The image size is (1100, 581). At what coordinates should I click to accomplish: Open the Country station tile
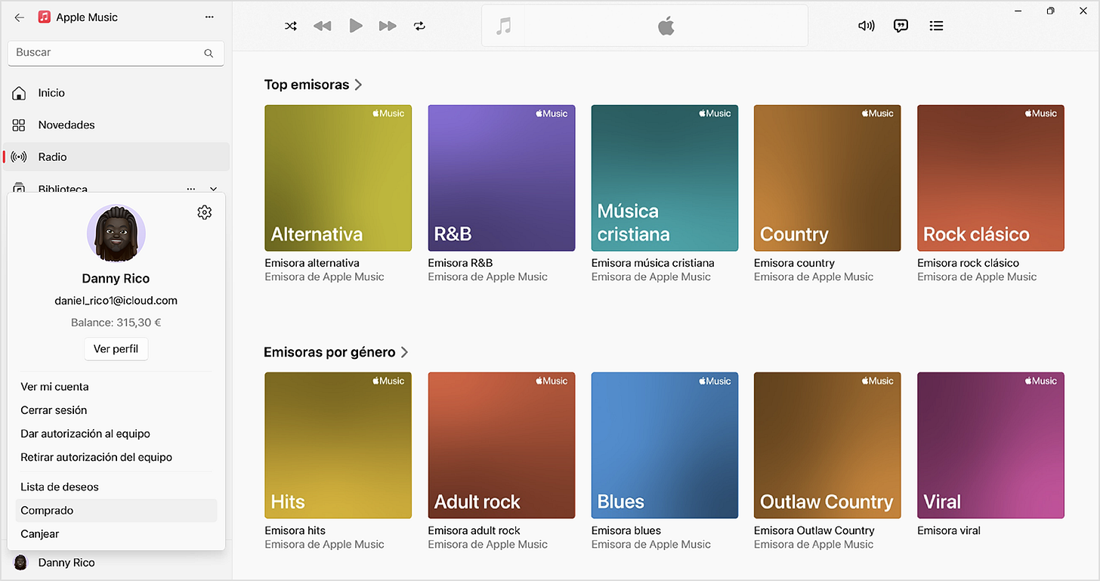(827, 178)
